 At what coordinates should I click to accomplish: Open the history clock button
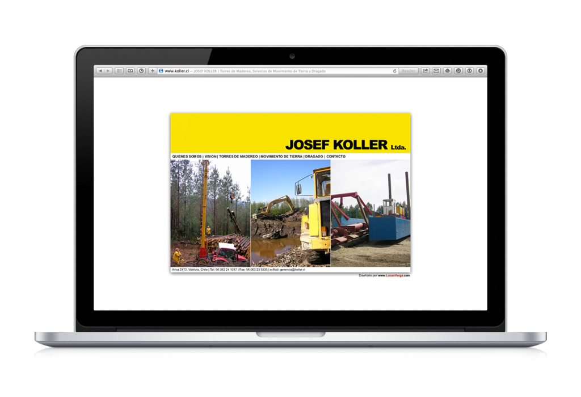coord(141,71)
